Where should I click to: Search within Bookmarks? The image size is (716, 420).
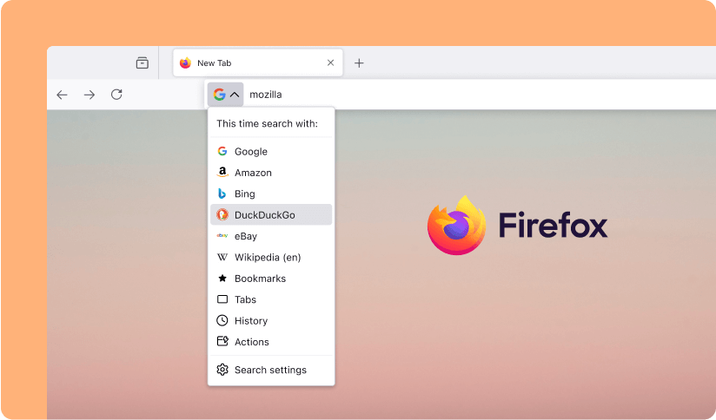tap(271, 279)
